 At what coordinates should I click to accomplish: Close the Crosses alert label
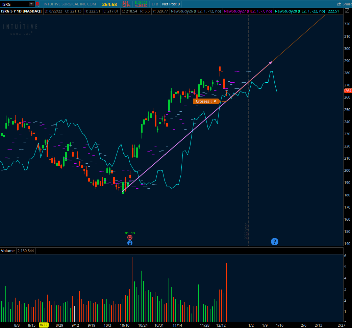click(x=215, y=101)
